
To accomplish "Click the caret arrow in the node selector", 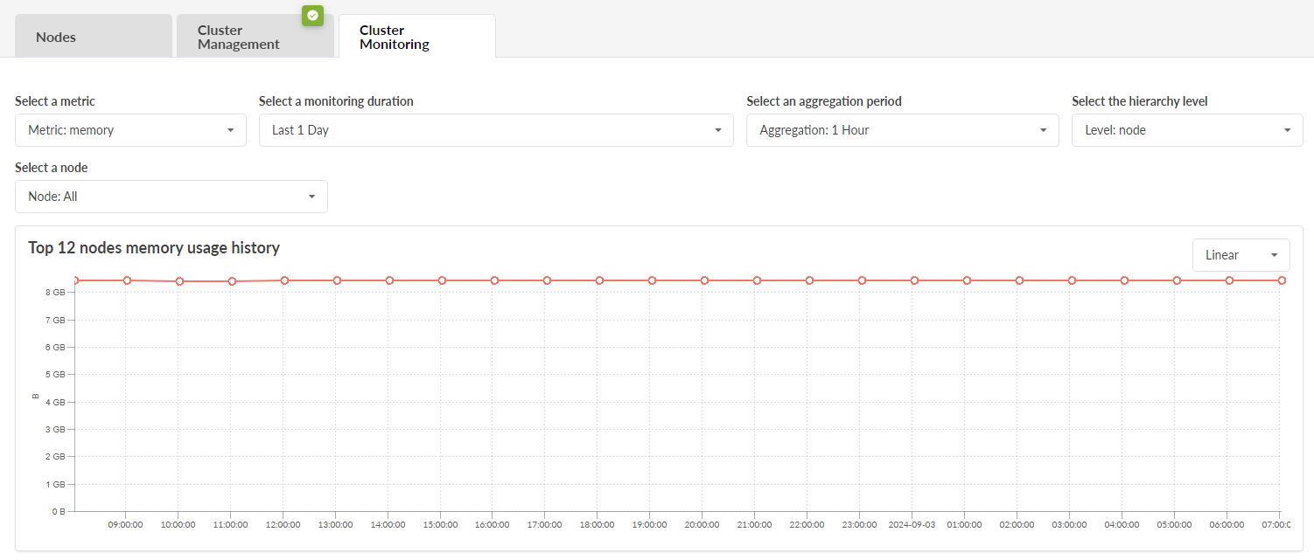I will [311, 197].
